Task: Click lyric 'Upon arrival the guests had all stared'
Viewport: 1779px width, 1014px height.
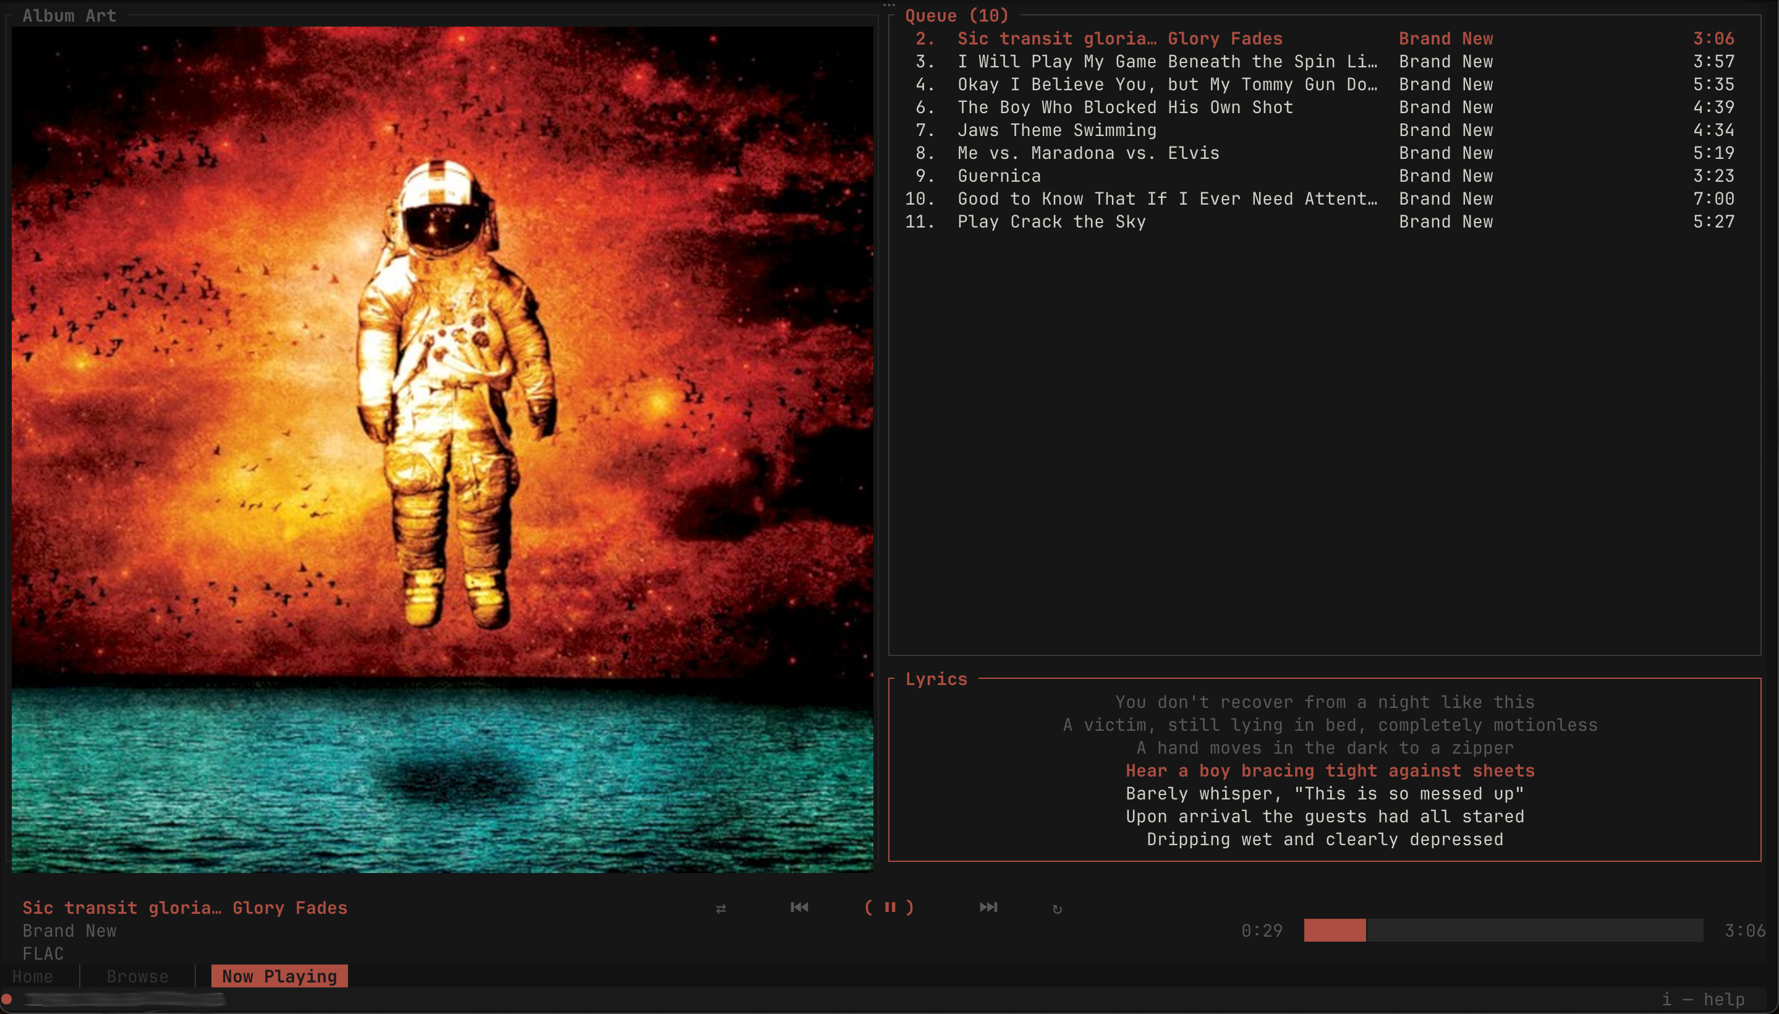Action: (x=1324, y=817)
